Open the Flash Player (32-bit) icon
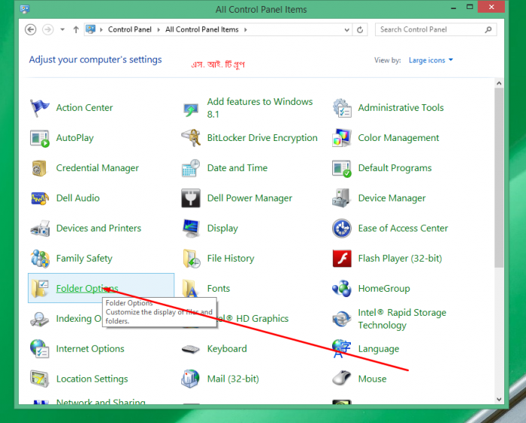 342,259
